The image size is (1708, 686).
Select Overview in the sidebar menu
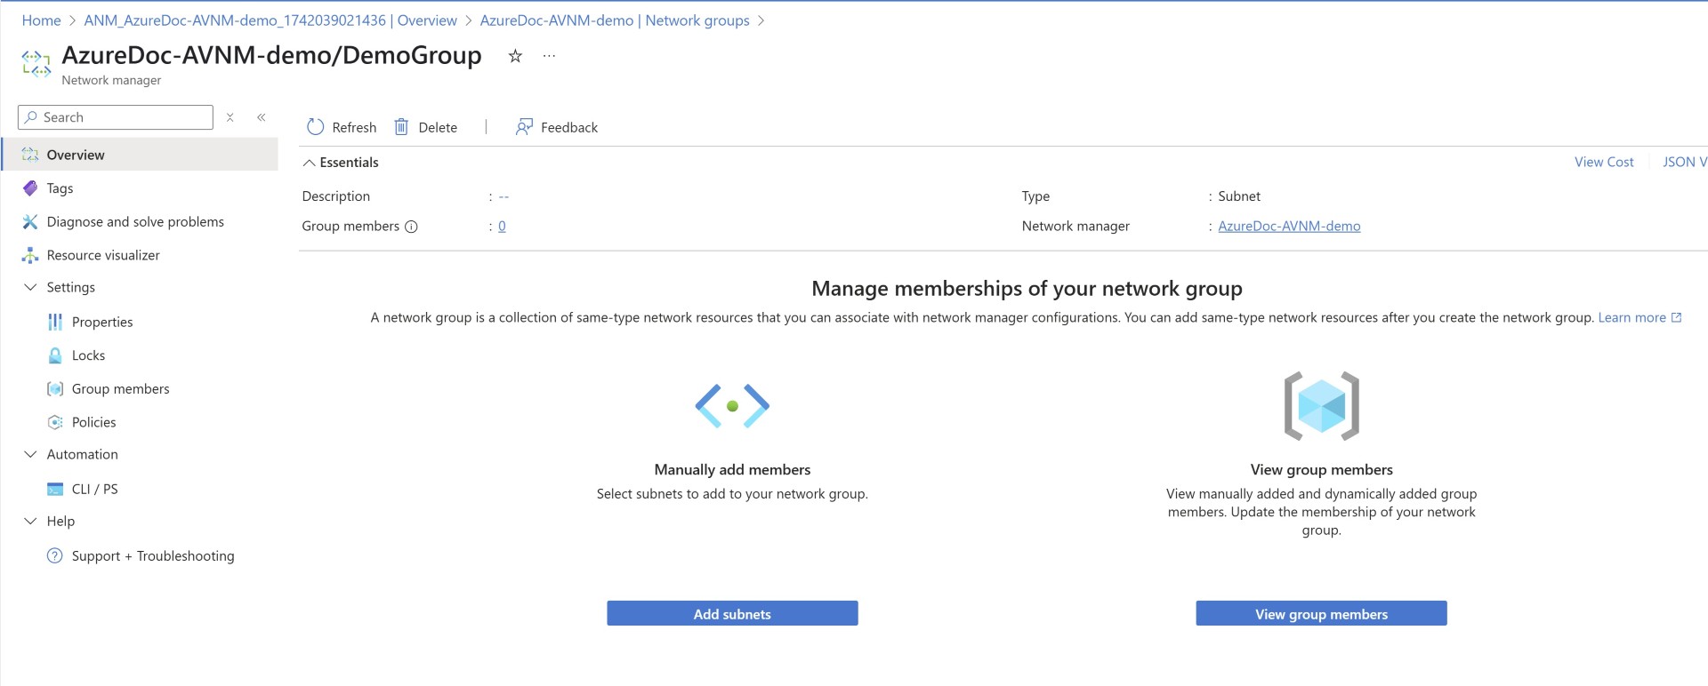click(x=141, y=155)
